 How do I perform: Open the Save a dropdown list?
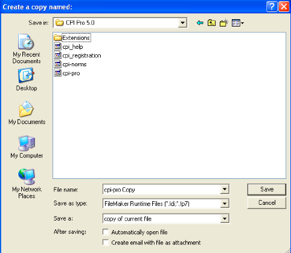coord(225,219)
